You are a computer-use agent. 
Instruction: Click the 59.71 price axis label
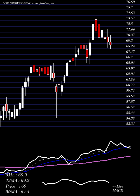click(x=131, y=90)
